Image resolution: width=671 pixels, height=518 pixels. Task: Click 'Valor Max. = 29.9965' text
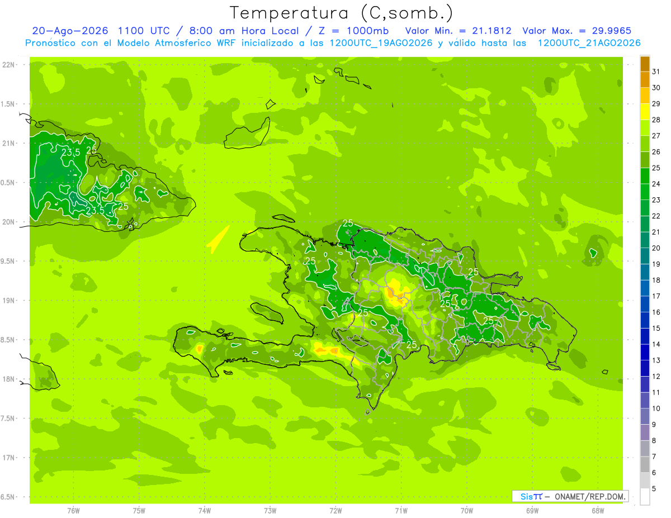577,31
